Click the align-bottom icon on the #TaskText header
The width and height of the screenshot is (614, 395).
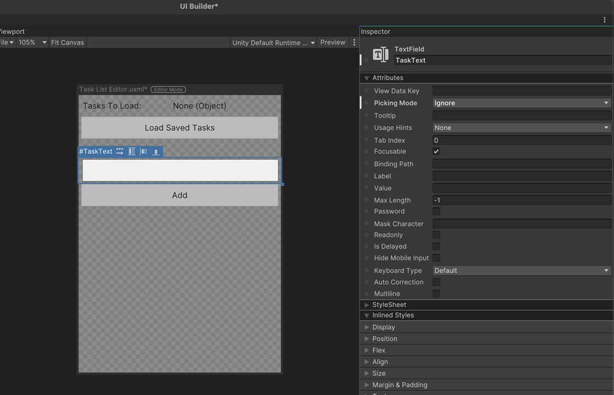coord(156,151)
